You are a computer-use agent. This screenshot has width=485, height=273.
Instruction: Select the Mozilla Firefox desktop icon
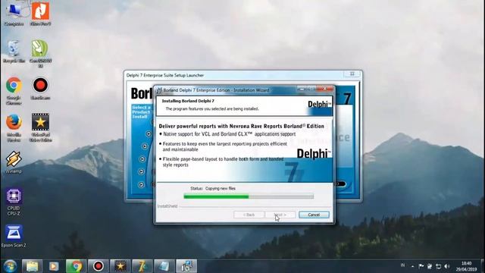(x=14, y=128)
